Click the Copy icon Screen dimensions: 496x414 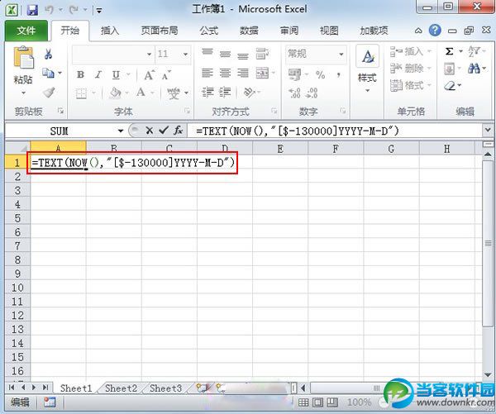49,74
